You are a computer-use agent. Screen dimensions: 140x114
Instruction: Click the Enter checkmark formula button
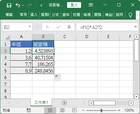point(58,27)
